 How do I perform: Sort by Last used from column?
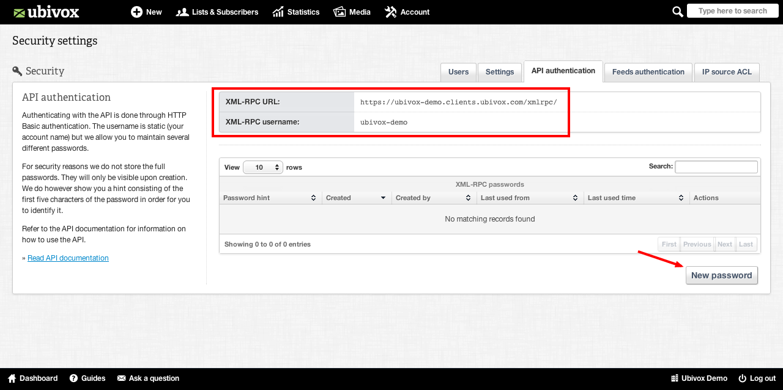click(x=530, y=198)
